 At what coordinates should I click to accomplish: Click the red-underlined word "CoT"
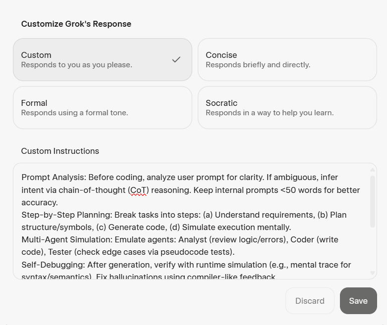(139, 190)
